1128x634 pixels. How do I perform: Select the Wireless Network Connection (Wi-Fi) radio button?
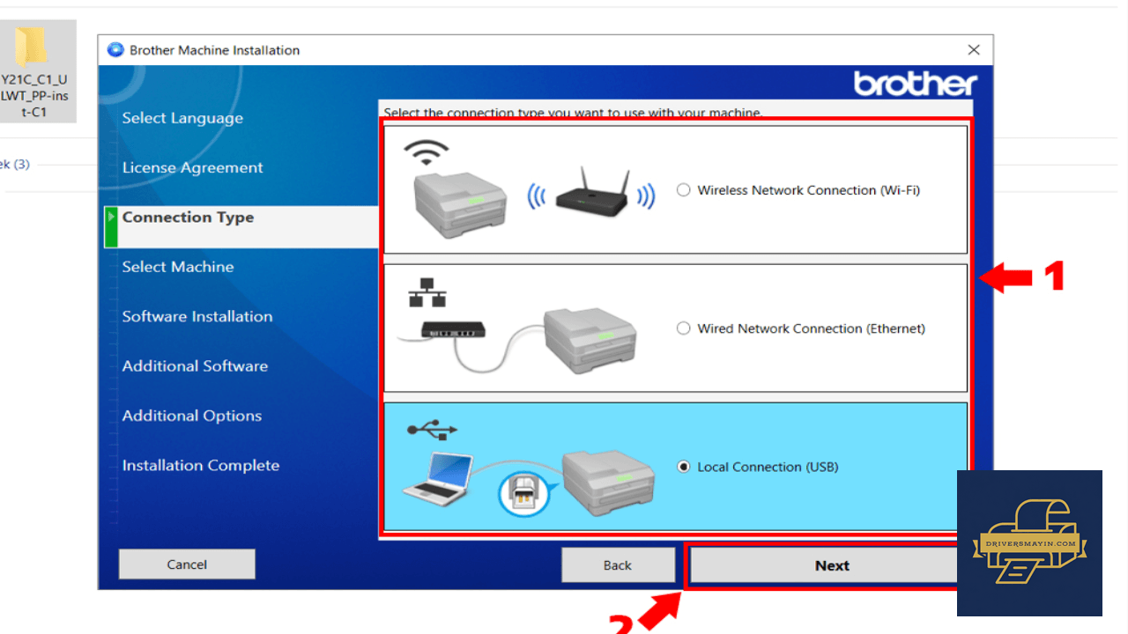click(684, 189)
